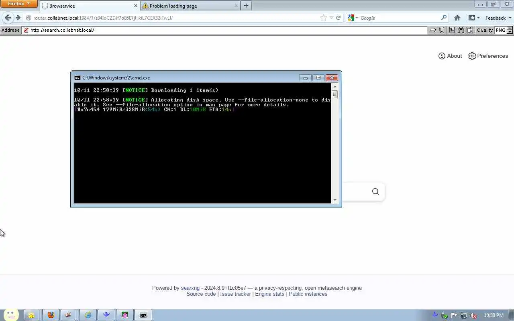
Task: Open Internet Explorer from the taskbar
Action: click(x=88, y=315)
